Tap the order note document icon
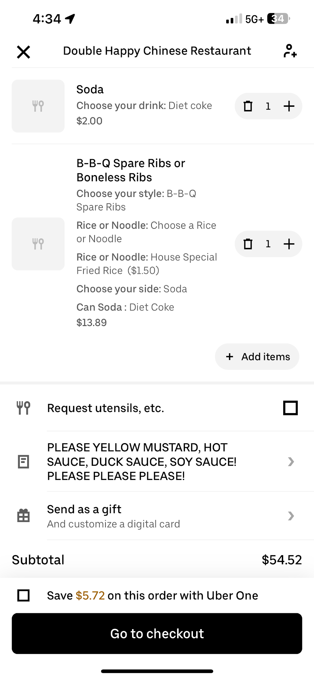314x679 pixels. tap(23, 462)
